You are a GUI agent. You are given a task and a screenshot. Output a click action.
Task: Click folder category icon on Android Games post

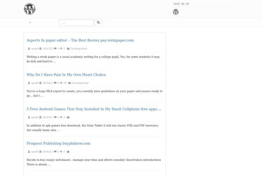click(x=69, y=117)
